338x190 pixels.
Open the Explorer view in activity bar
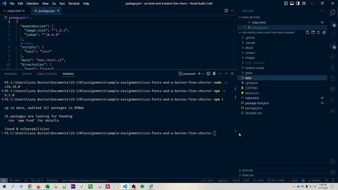pos(333,13)
